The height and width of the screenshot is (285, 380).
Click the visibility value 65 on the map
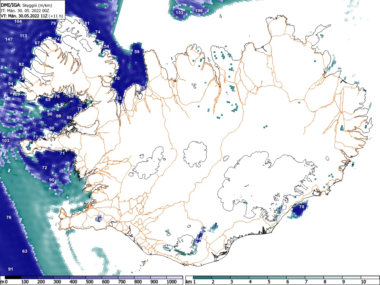(x=48, y=99)
